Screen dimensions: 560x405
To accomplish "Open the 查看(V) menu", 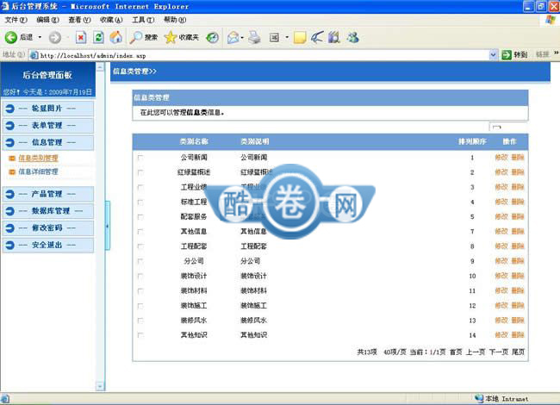I will pos(79,20).
